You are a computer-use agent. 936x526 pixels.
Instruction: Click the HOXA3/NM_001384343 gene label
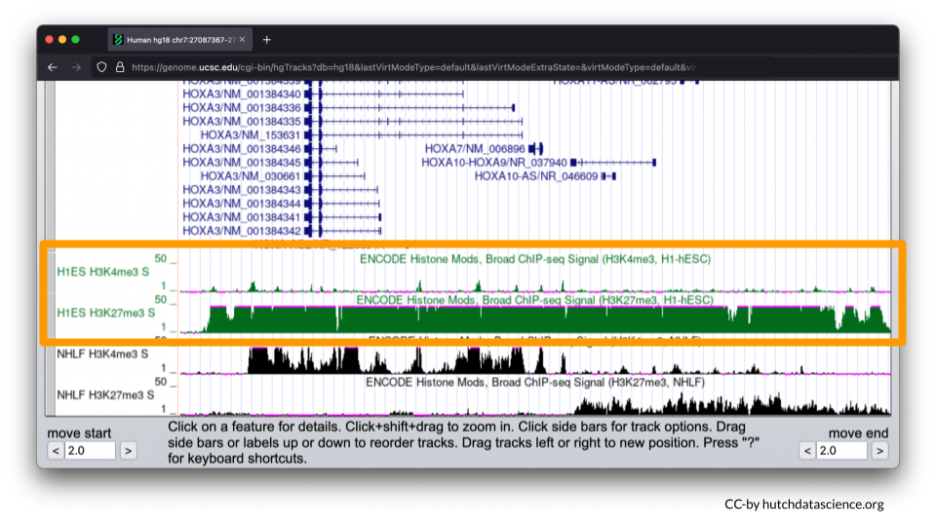coord(242,190)
